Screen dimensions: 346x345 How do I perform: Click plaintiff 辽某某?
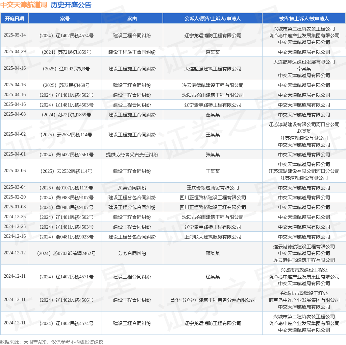pos(213,277)
